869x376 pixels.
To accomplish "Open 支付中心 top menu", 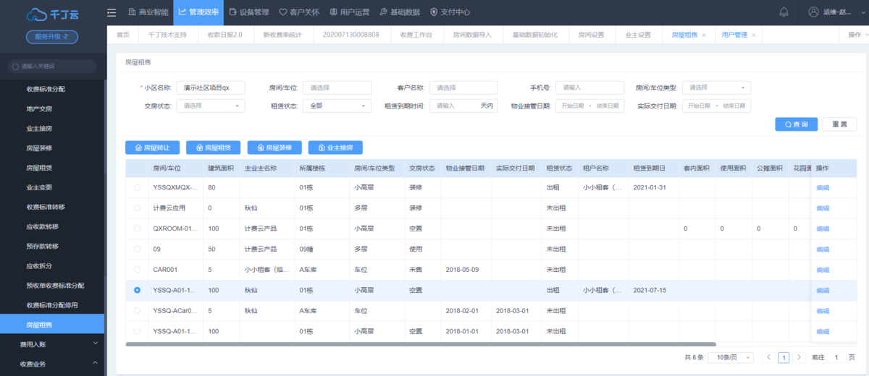I will [x=450, y=12].
